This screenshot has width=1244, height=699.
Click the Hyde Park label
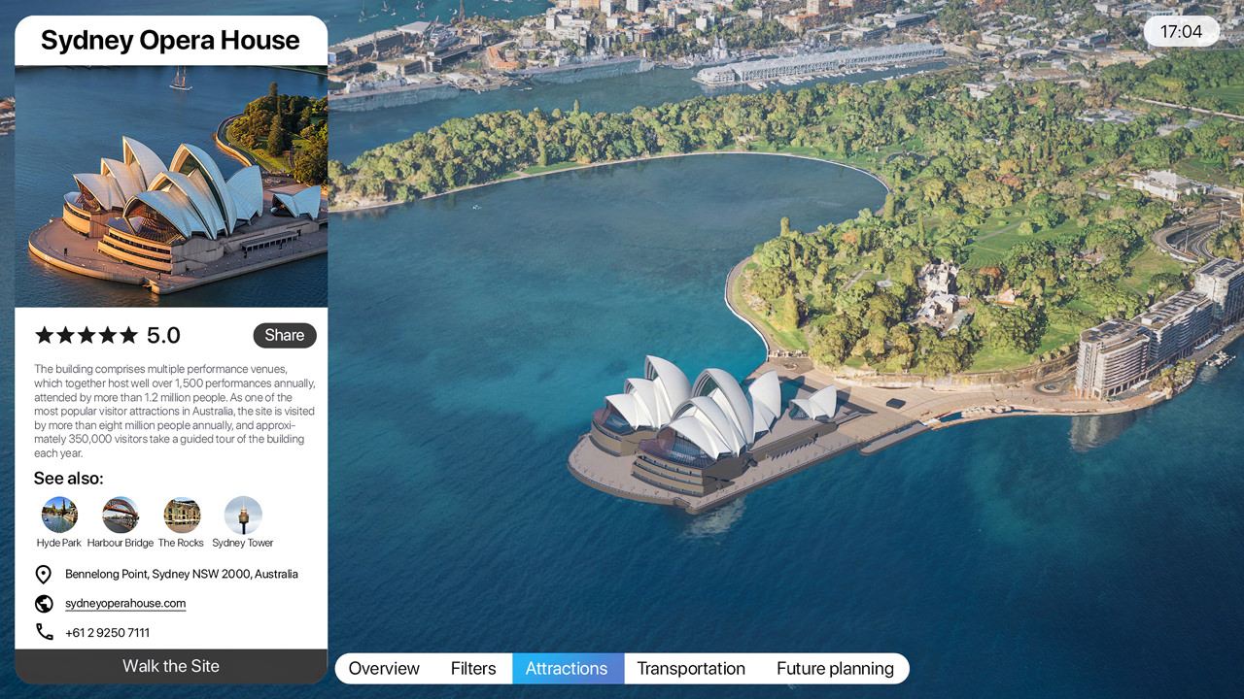click(59, 543)
